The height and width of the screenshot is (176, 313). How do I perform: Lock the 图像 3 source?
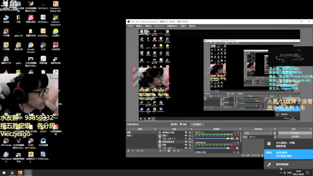(190, 135)
